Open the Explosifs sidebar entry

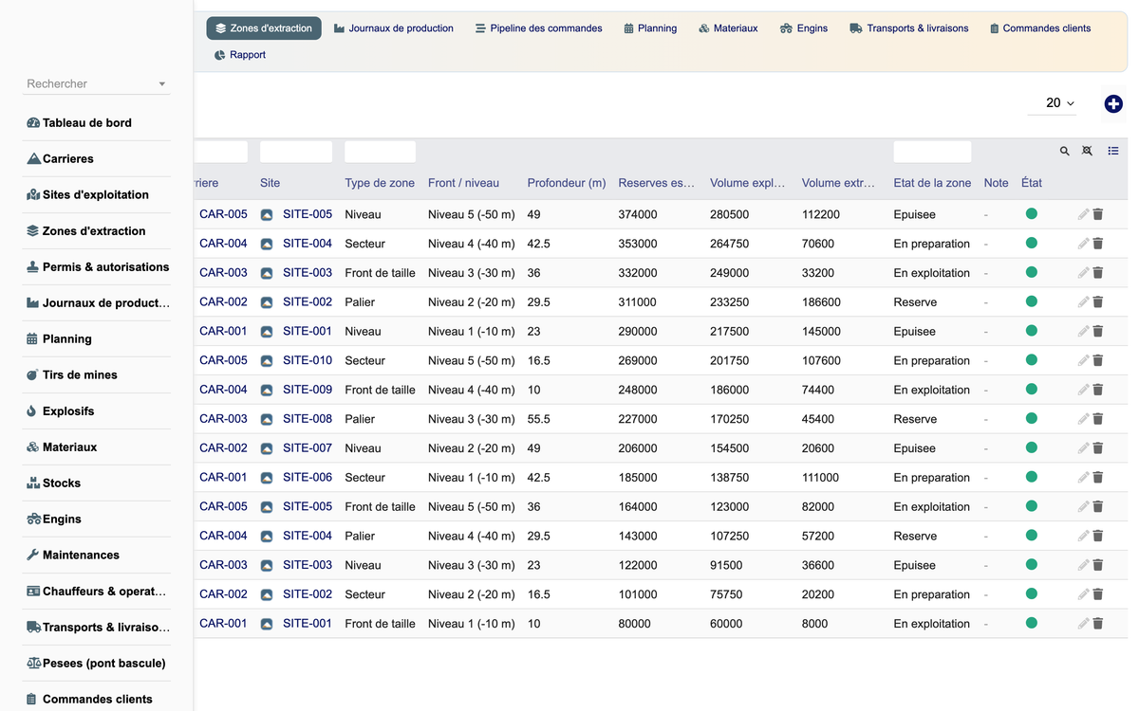(61, 411)
